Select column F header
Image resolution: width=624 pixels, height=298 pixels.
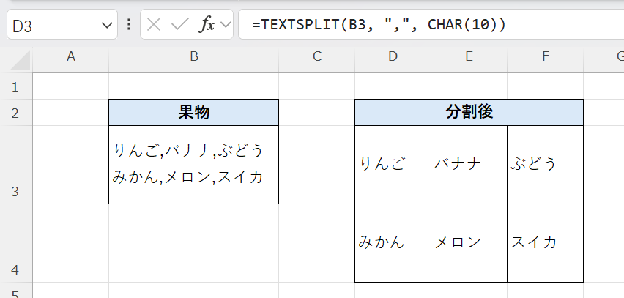(545, 57)
